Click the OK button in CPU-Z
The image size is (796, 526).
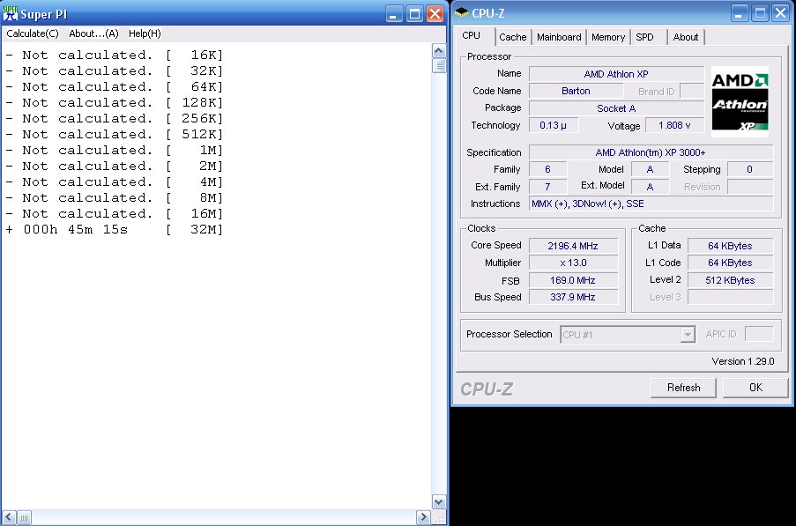pos(755,388)
